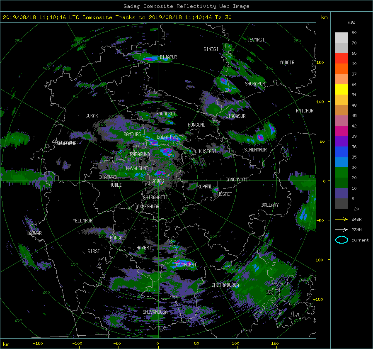The height and width of the screenshot is (349, 373).
Task: Select the DHARWAD label
Action: pyautogui.click(x=108, y=177)
